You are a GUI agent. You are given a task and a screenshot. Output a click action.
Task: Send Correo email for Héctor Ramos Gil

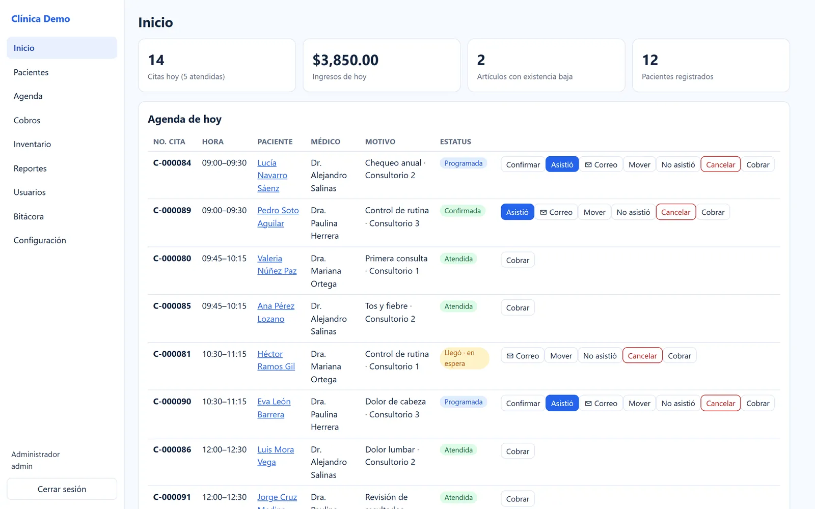tap(523, 356)
